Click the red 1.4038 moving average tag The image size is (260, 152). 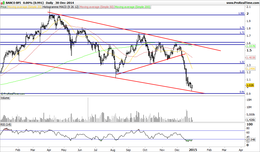click(251, 58)
